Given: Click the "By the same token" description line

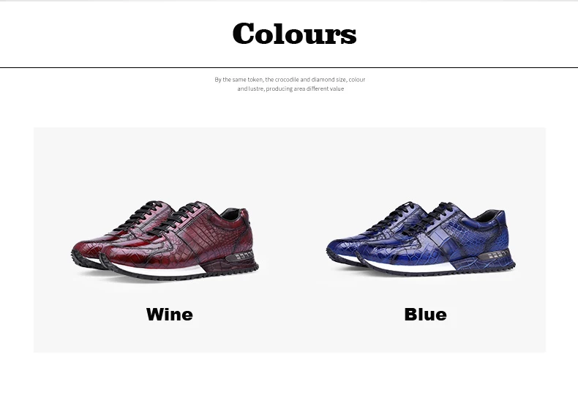Looking at the screenshot, I should pyautogui.click(x=290, y=79).
